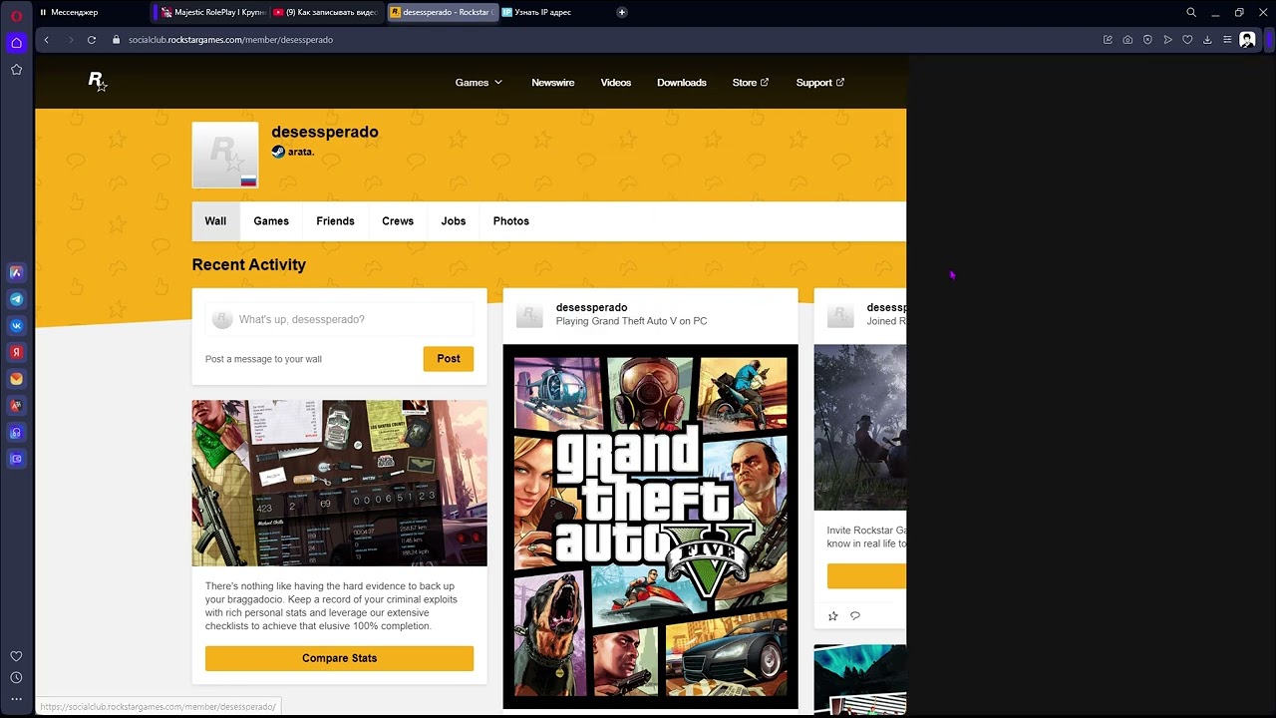Open Telegram in the sidebar
The height and width of the screenshot is (718, 1276).
point(16,299)
